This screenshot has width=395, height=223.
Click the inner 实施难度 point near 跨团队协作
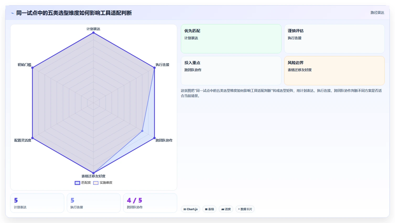142,131
